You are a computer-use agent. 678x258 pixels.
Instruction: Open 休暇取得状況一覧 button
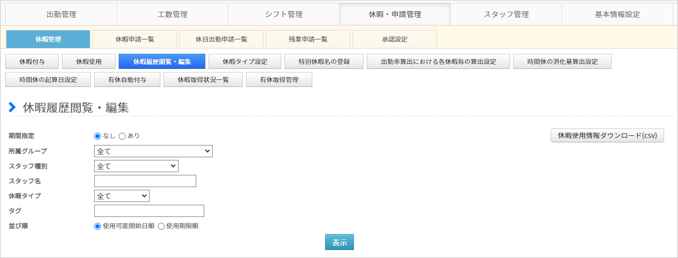203,79
